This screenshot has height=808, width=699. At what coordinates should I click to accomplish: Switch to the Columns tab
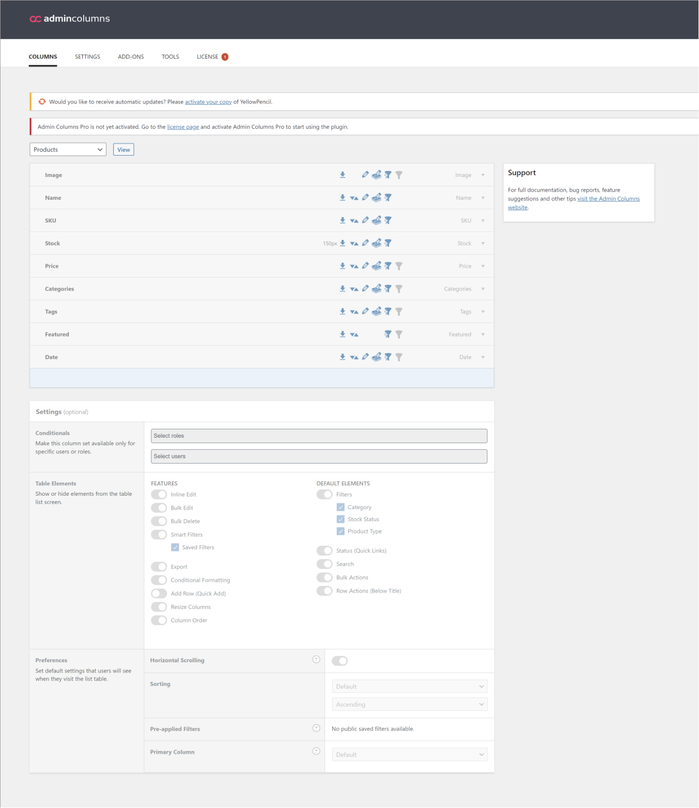pos(43,57)
